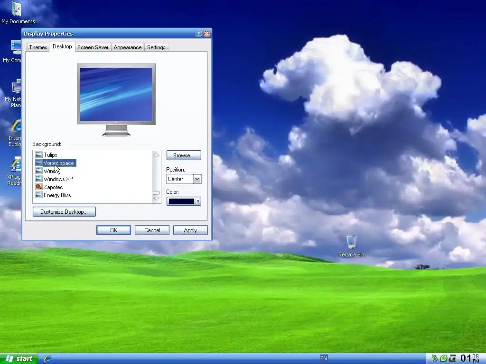Viewport: 486px width, 364px height.
Task: Click Cancel in Display Properties
Action: click(x=152, y=230)
